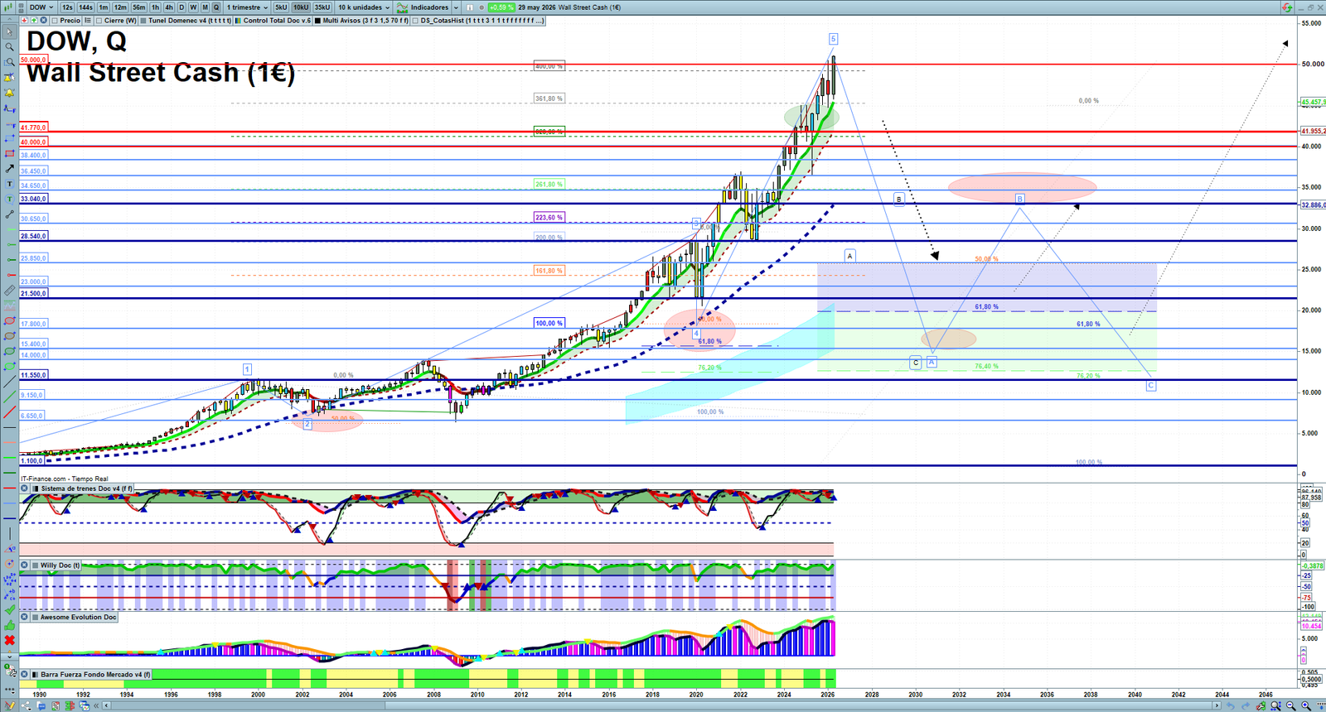
Task: Open the 1 trimestre period dropdown
Action: tap(247, 7)
